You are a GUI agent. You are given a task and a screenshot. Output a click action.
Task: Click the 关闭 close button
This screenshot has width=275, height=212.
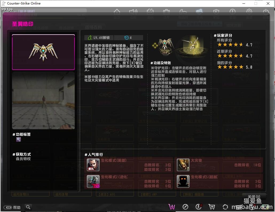pyautogui.click(x=254, y=197)
